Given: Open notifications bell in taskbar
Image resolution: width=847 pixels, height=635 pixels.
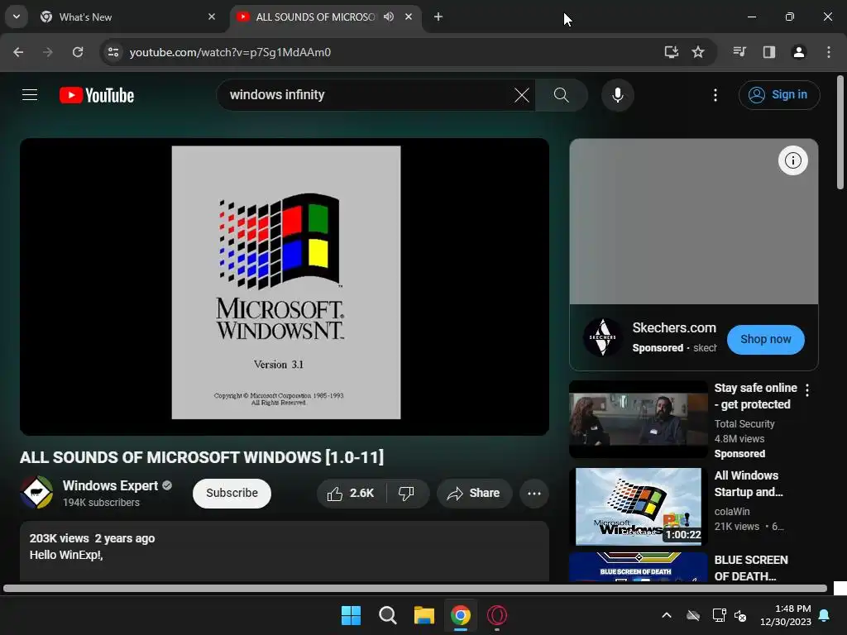Looking at the screenshot, I should pyautogui.click(x=825, y=615).
